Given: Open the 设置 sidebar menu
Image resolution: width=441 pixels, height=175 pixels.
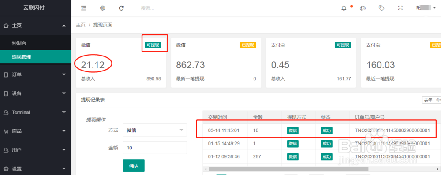Looking at the screenshot, I should click(35, 169).
